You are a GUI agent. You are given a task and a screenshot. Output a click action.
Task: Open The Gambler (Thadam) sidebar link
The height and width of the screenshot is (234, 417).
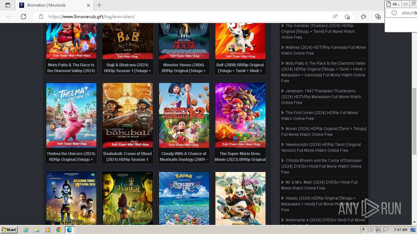pyautogui.click(x=318, y=31)
